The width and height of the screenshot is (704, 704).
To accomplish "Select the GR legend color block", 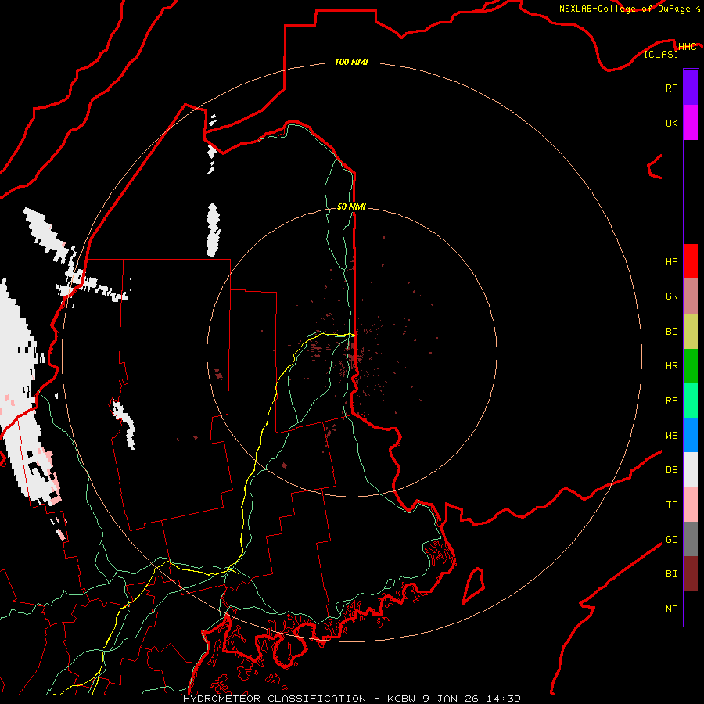I will pyautogui.click(x=691, y=296).
